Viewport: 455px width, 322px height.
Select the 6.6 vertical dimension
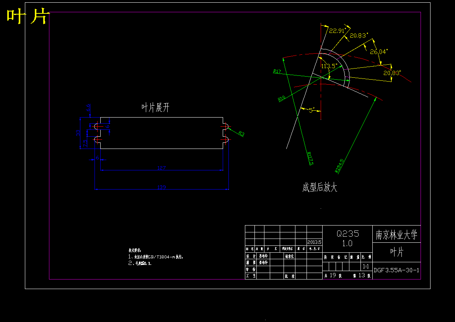point(88,108)
